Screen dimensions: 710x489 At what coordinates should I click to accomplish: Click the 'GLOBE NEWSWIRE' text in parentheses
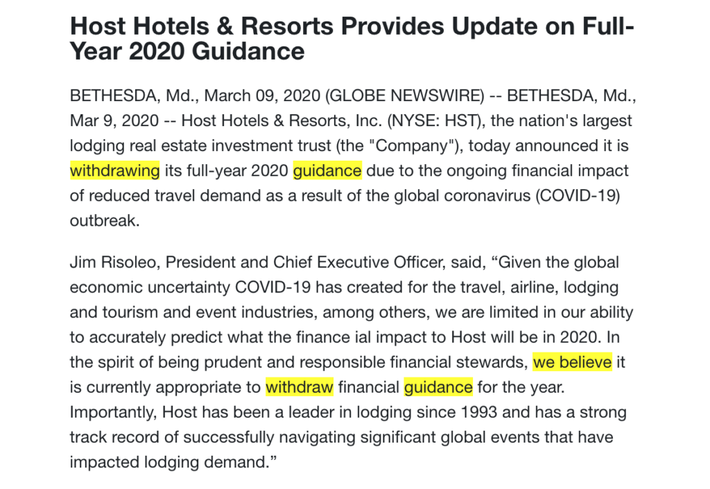[405, 96]
